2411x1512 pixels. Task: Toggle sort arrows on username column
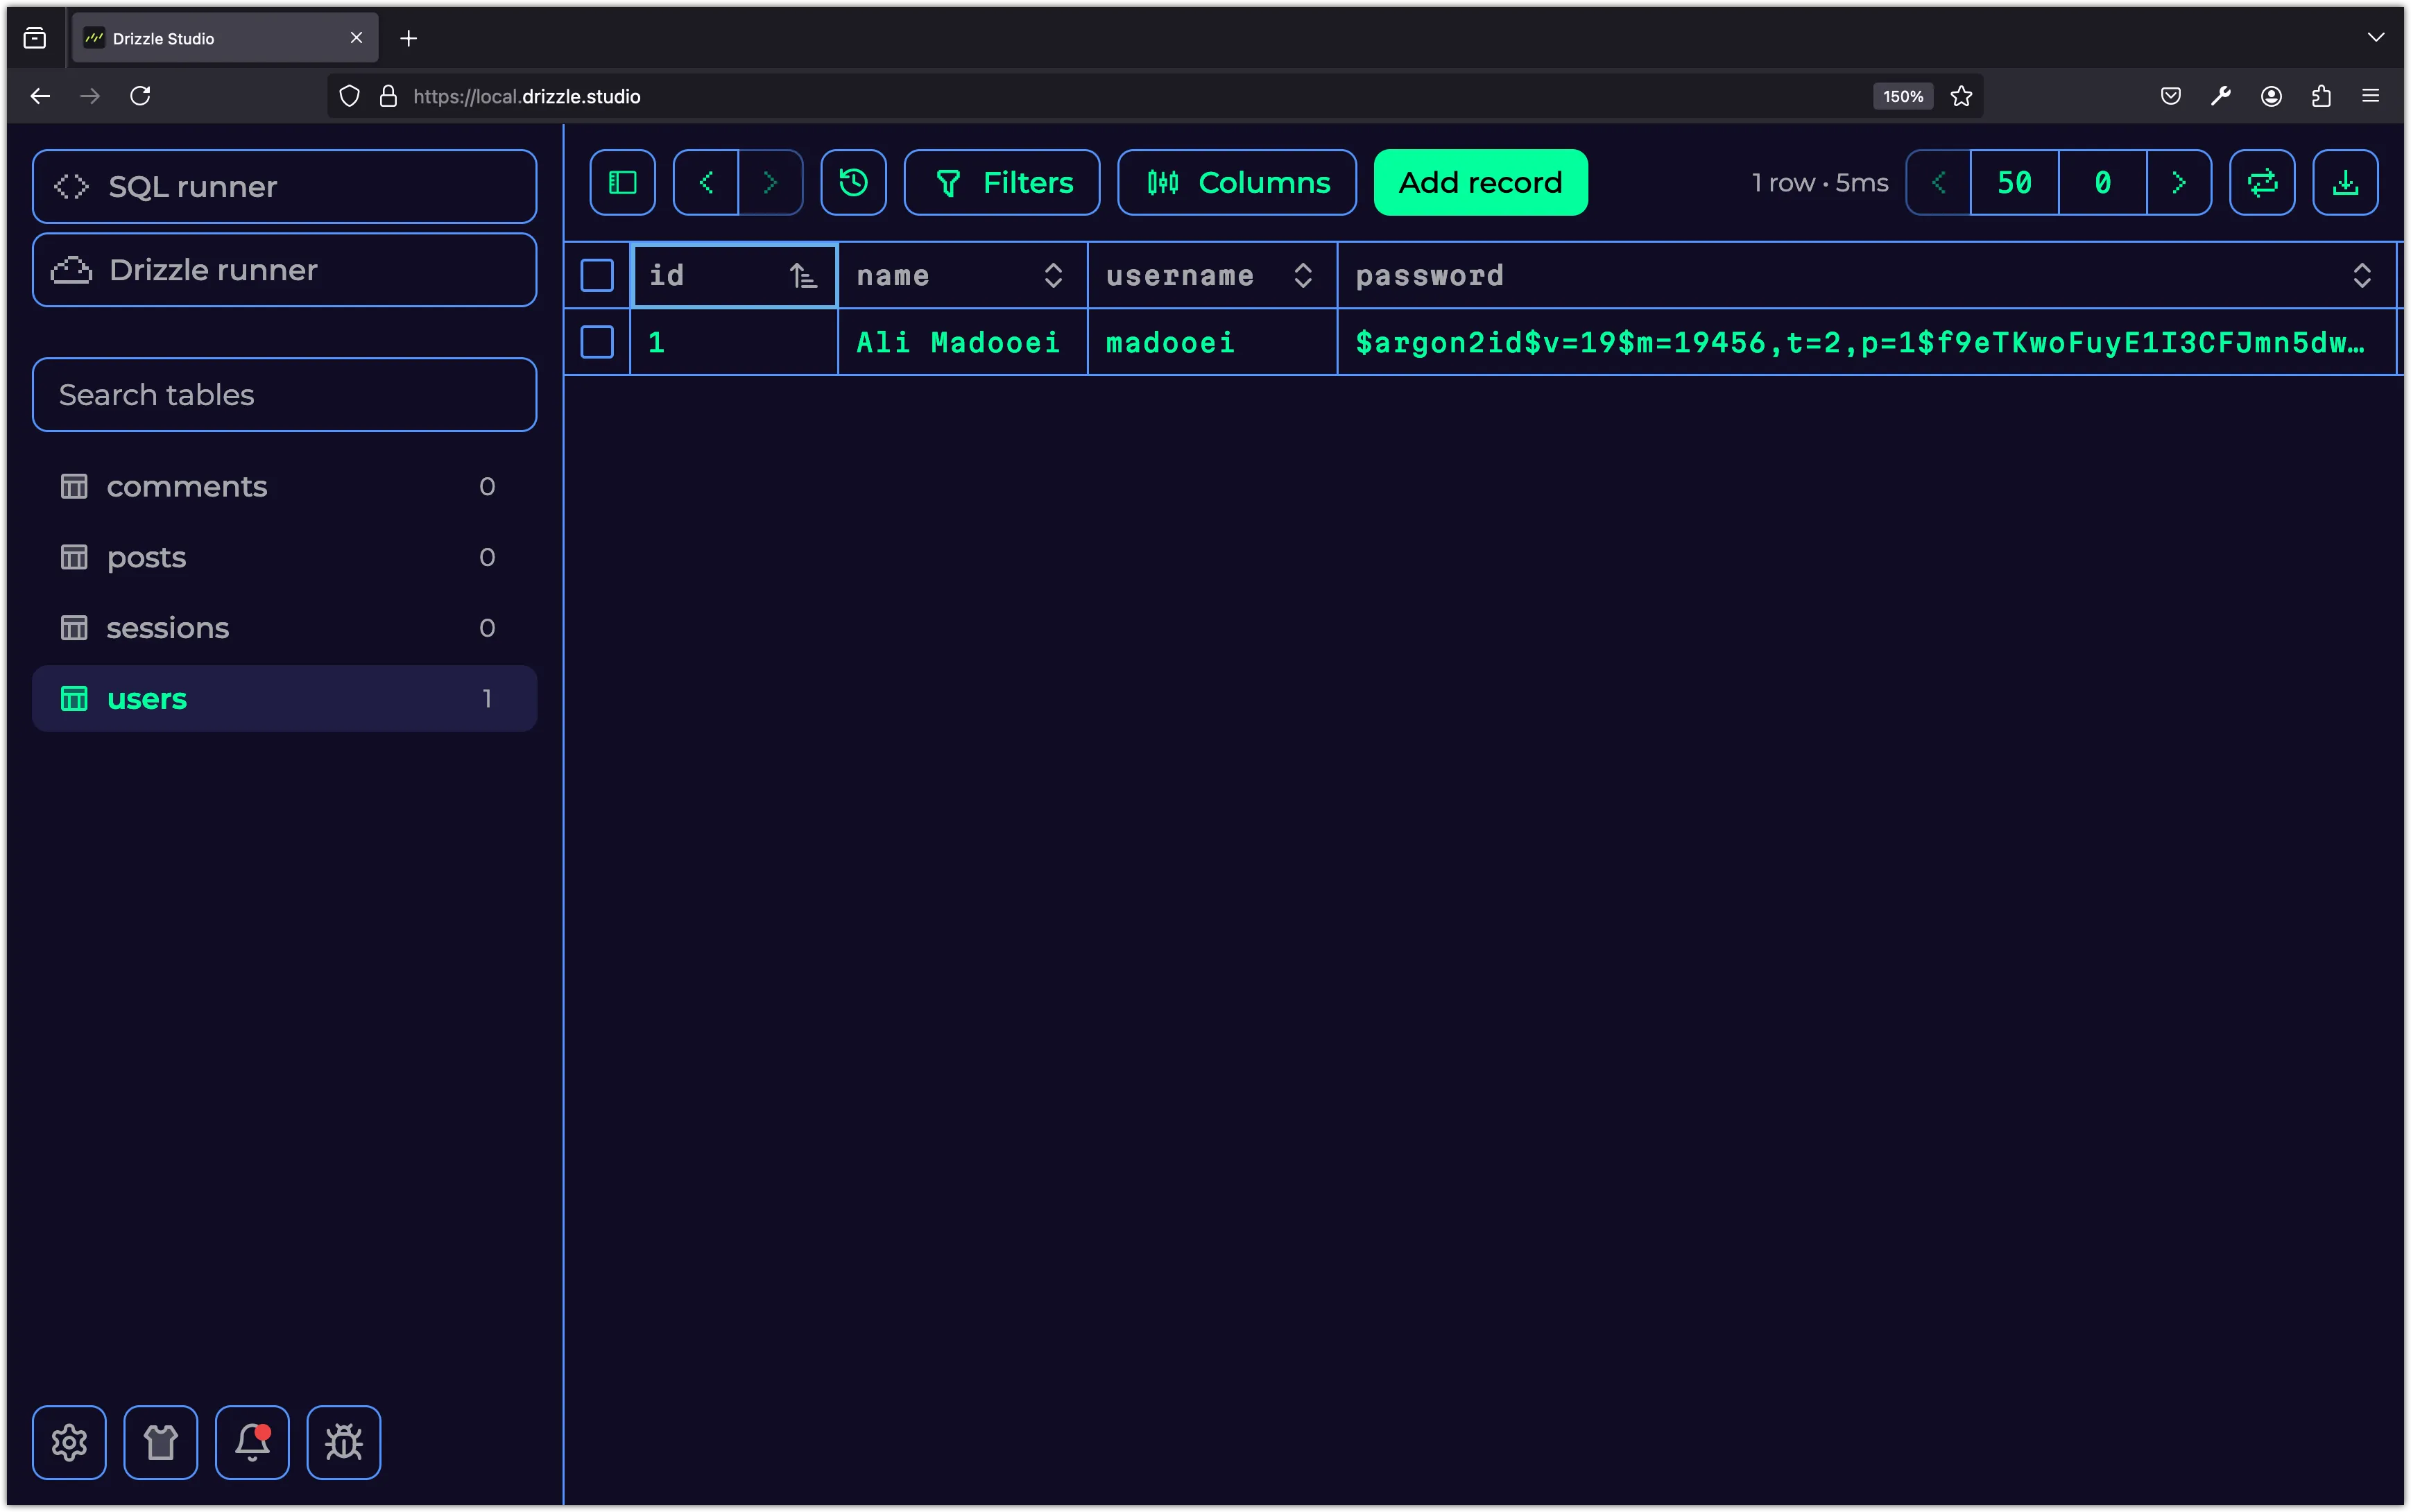click(x=1302, y=275)
